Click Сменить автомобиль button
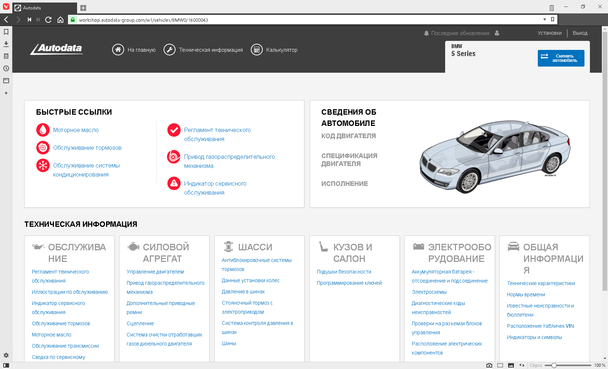 561,58
